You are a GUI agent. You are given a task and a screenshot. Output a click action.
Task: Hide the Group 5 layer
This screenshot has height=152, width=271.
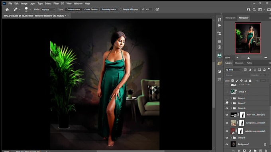point(227,138)
